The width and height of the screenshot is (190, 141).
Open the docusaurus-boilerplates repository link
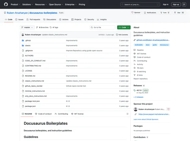pyautogui.click(x=43, y=13)
